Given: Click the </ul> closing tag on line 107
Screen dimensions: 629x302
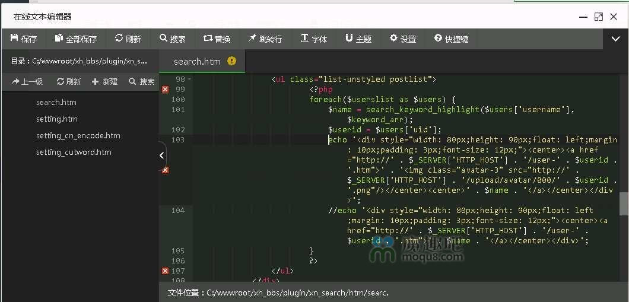Looking at the screenshot, I should [x=283, y=271].
